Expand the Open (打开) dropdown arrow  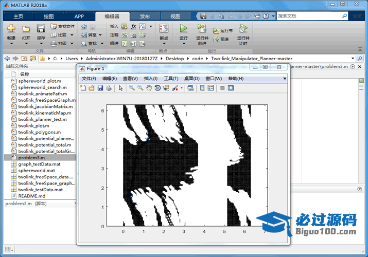point(26,44)
